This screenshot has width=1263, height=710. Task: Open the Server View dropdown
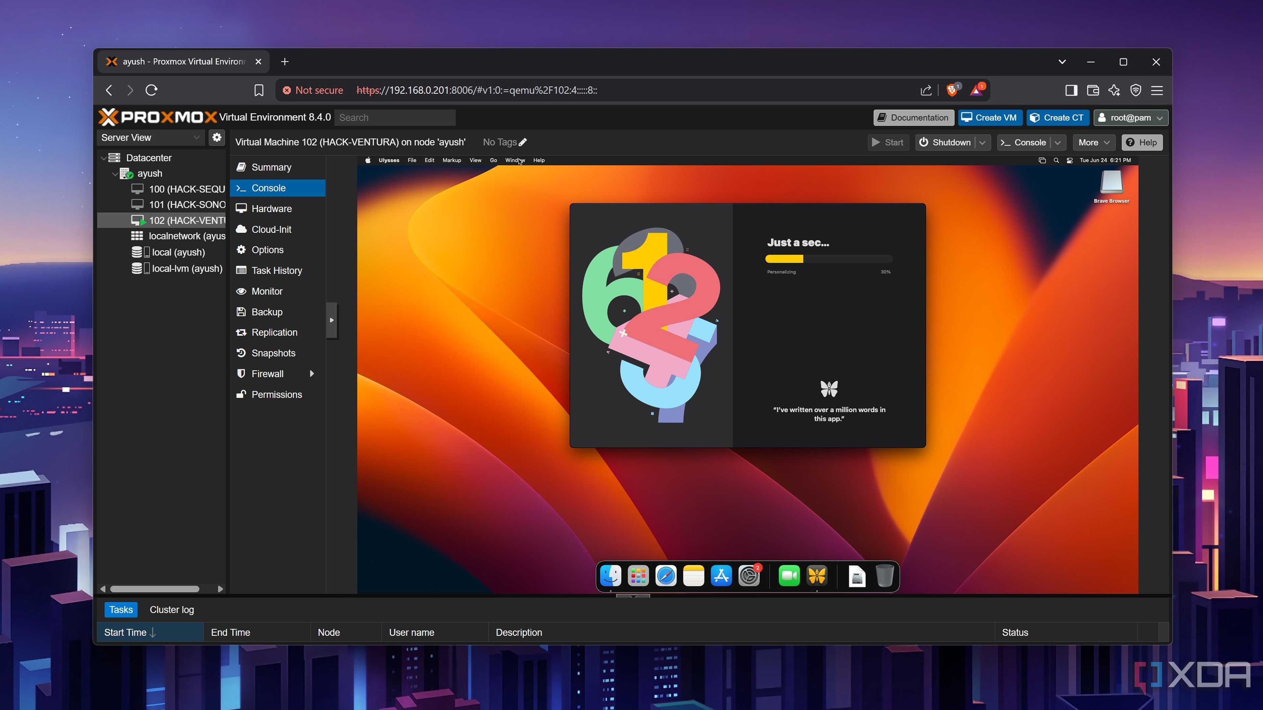point(151,138)
